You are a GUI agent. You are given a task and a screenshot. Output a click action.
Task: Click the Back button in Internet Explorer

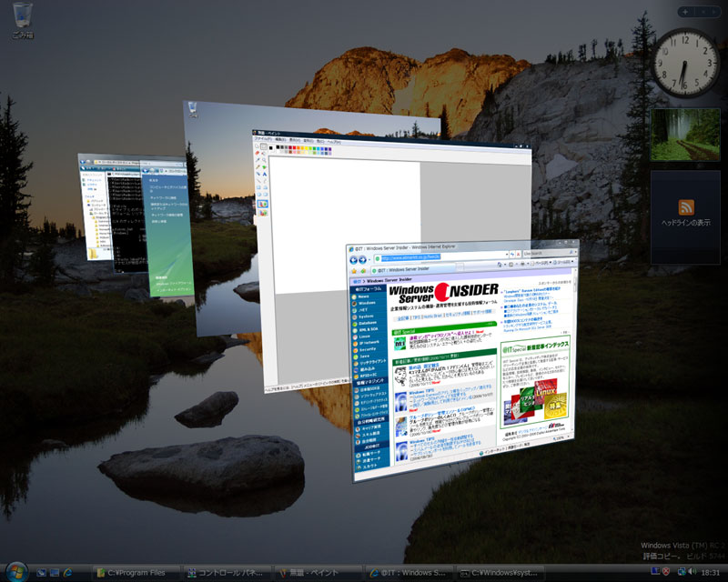coord(353,260)
